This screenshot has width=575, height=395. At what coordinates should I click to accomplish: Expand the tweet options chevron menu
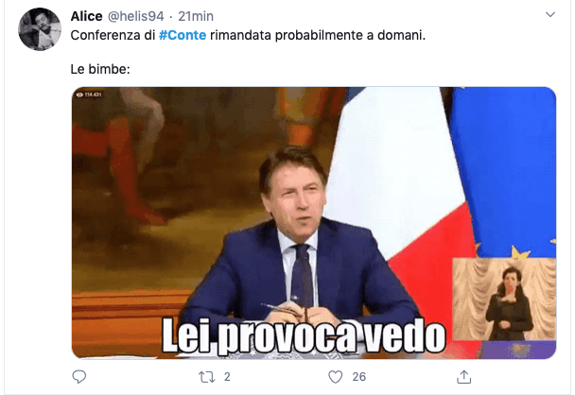click(x=550, y=15)
